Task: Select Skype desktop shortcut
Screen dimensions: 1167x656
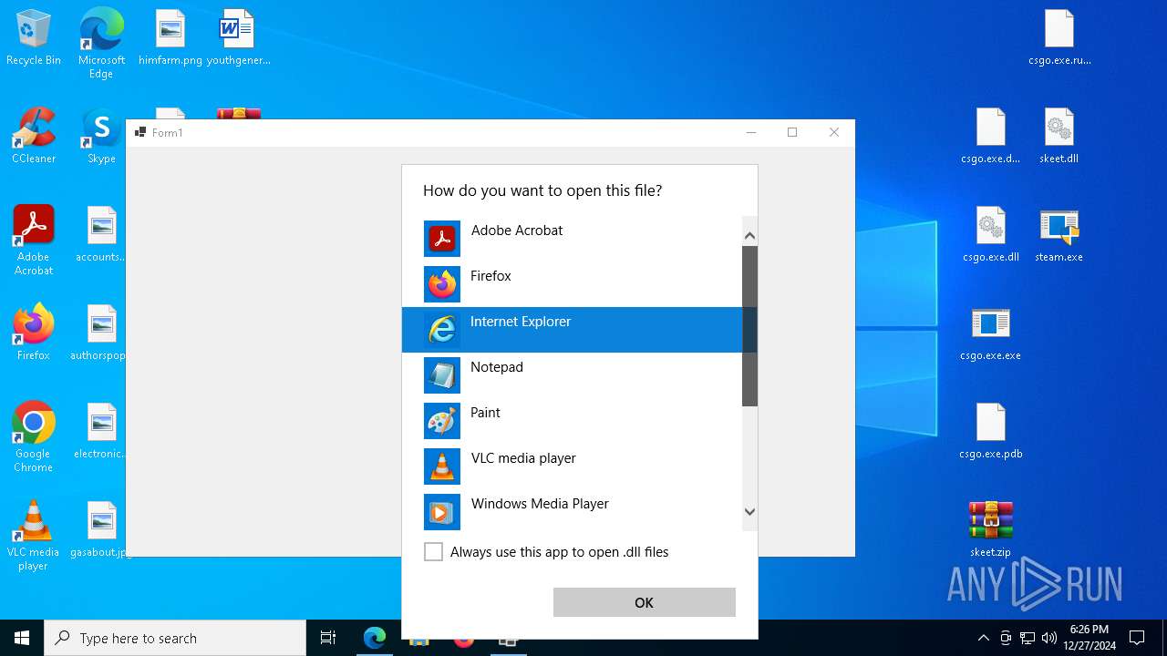Action: (101, 136)
